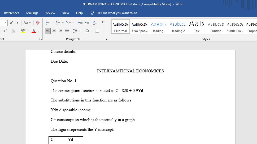Apply the Heading 1 style
The width and height of the screenshot is (257, 144).
159,26
